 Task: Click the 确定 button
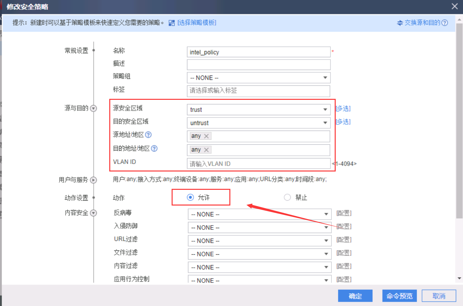pos(355,296)
